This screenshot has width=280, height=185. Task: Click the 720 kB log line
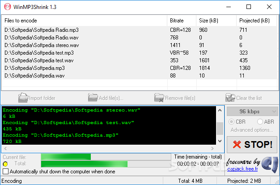click(x=12, y=142)
